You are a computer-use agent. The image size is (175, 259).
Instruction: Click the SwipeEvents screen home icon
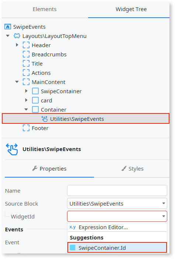pos(8,27)
